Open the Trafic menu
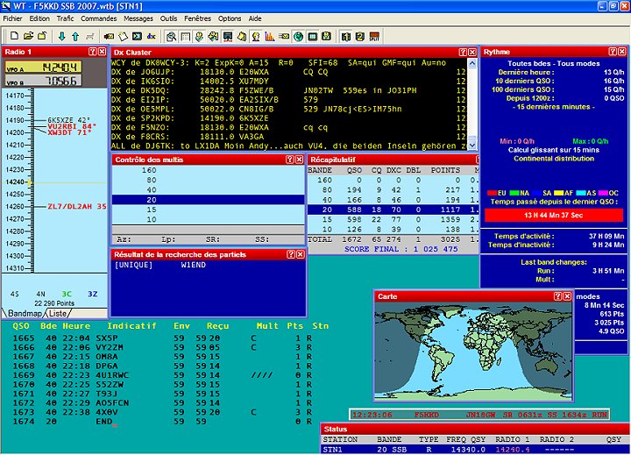Image resolution: width=631 pixels, height=455 pixels. coord(65,18)
